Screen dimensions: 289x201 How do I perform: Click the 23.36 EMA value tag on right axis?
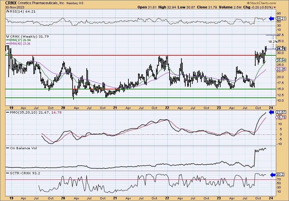click(x=281, y=69)
